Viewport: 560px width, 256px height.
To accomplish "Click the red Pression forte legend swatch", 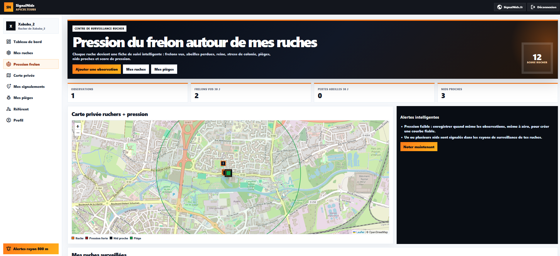I will point(87,238).
